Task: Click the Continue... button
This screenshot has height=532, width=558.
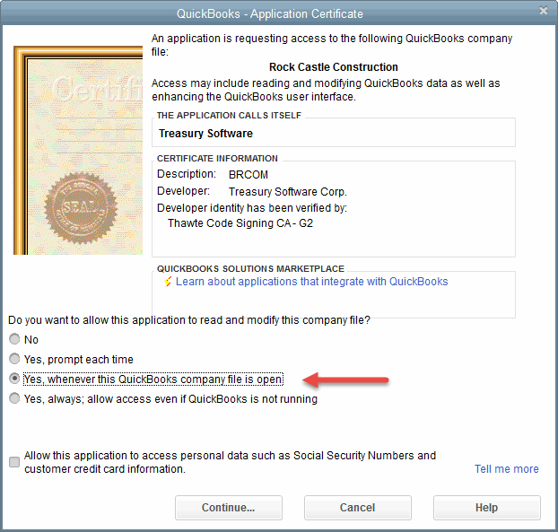Action: tap(229, 508)
